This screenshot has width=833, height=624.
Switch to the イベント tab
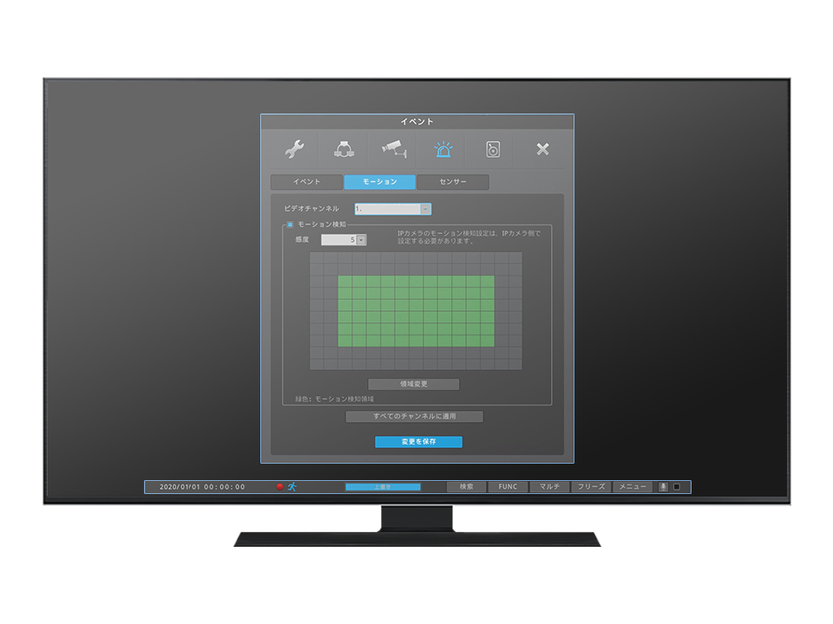(306, 182)
